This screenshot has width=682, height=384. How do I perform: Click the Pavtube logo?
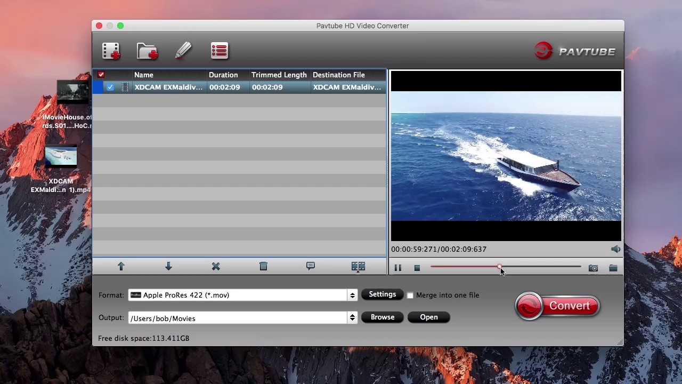(575, 51)
